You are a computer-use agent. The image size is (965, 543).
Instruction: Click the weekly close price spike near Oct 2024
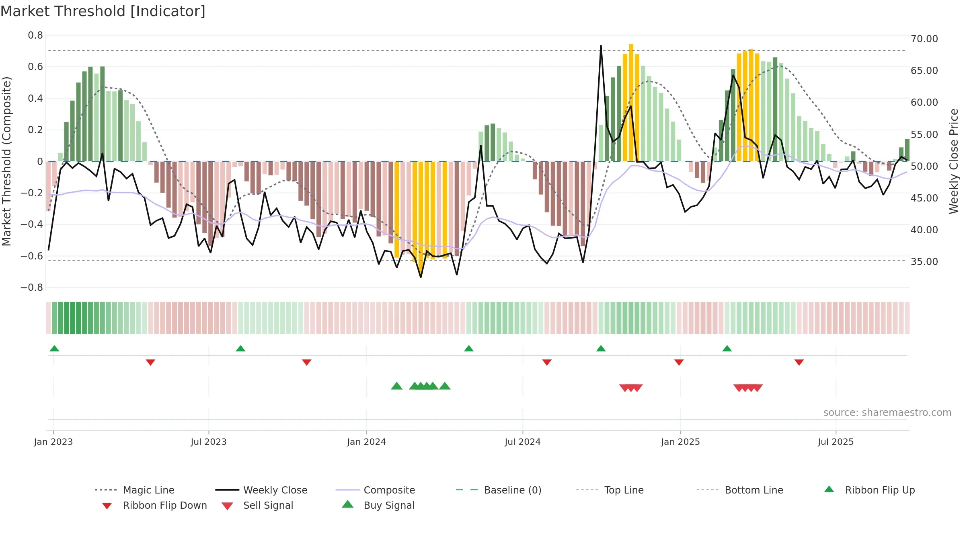(x=601, y=46)
